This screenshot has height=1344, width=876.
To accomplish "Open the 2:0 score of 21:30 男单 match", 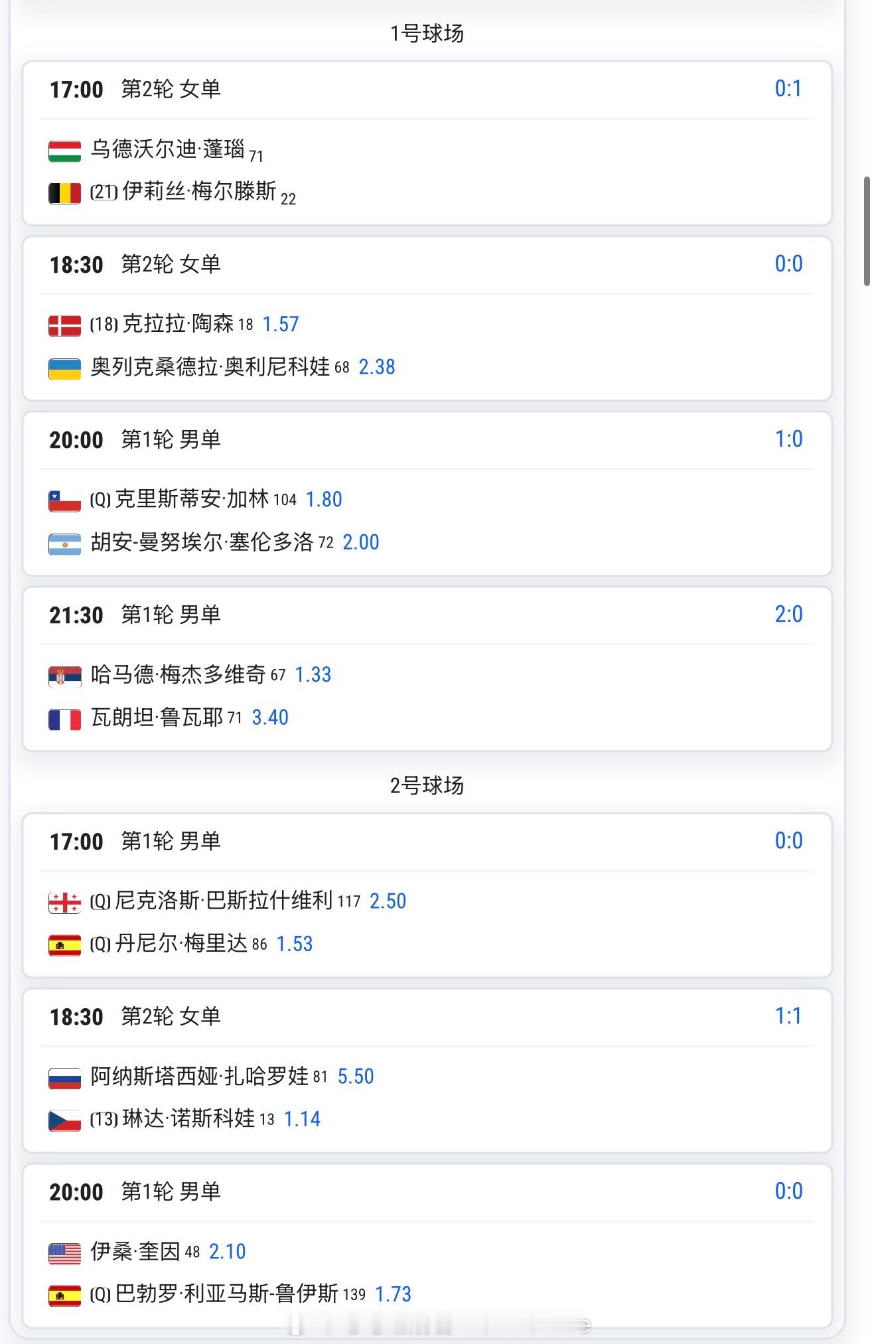I will point(788,615).
